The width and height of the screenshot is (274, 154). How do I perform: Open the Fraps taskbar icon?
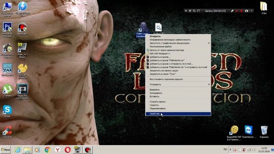77,150
